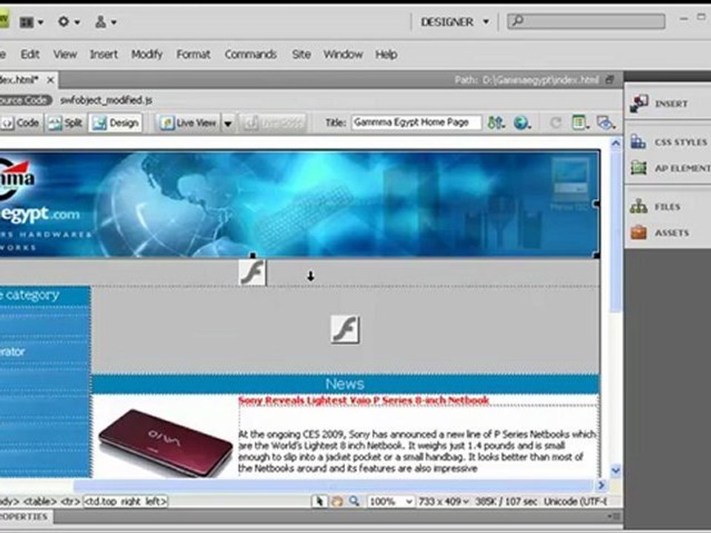Choose the Select tool arrow in status bar
The height and width of the screenshot is (533, 711).
point(318,501)
